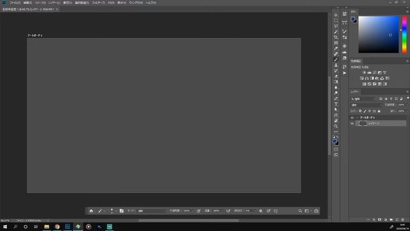Select the Healing Brush tool

coord(336,54)
